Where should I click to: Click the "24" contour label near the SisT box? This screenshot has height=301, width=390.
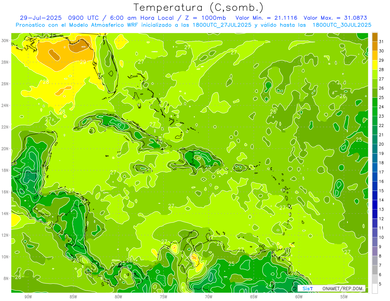coord(269,285)
